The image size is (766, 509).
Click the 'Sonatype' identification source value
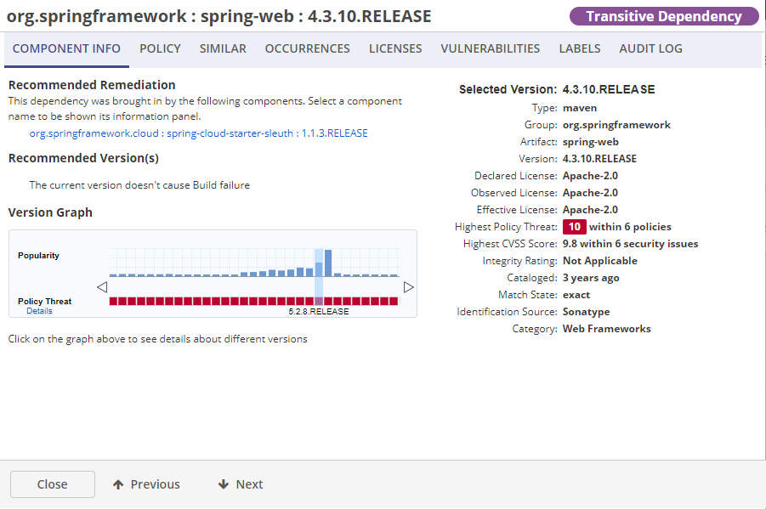click(587, 312)
